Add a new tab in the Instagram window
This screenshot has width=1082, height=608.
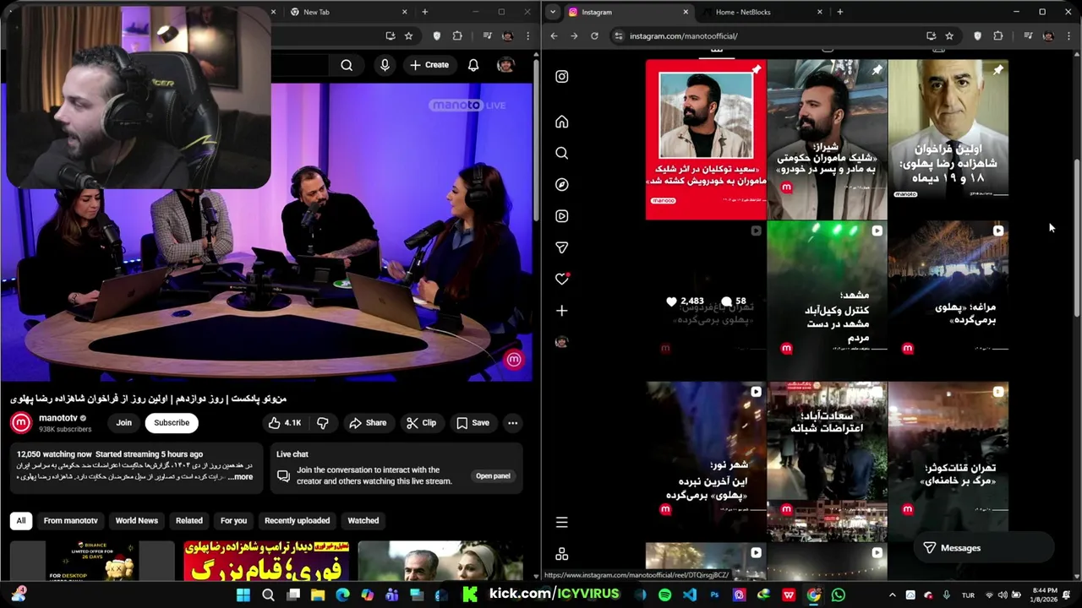pos(839,12)
